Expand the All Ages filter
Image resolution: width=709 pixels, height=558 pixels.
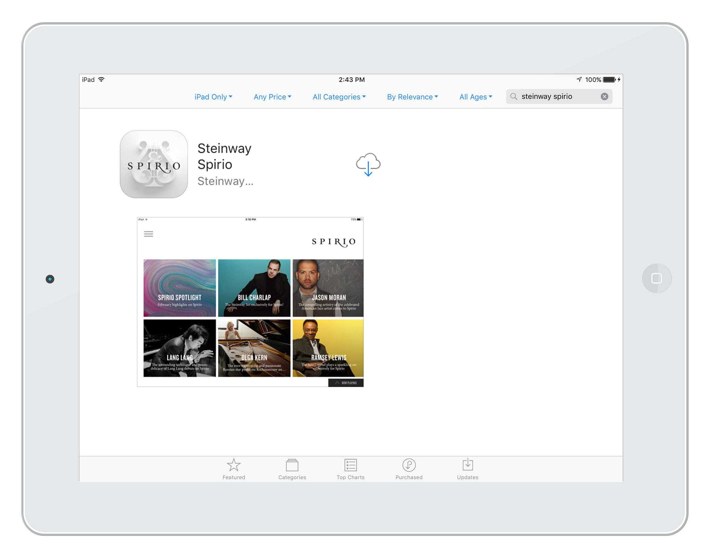[x=476, y=97]
